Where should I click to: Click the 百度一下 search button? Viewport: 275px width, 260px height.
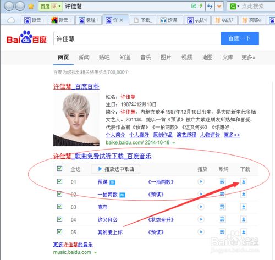coord(240,38)
